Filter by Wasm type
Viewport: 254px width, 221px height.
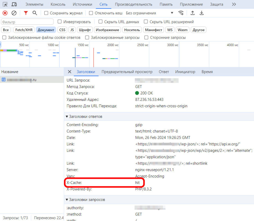(x=183, y=30)
